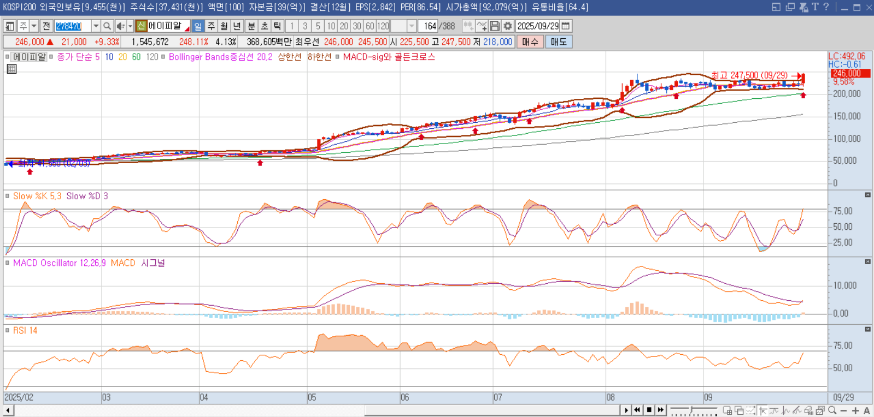Screen dimensions: 874x417
Task: Select the 120 interval button
Action: [383, 26]
